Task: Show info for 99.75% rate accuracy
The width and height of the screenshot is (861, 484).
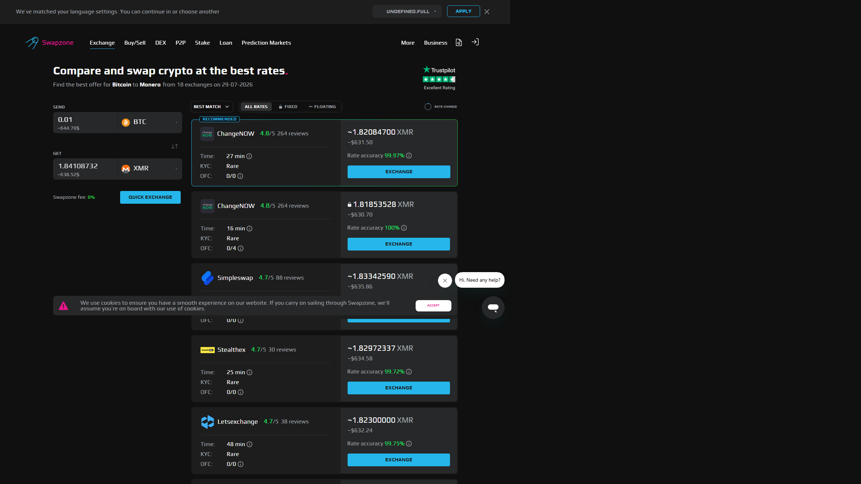Action: (x=409, y=444)
